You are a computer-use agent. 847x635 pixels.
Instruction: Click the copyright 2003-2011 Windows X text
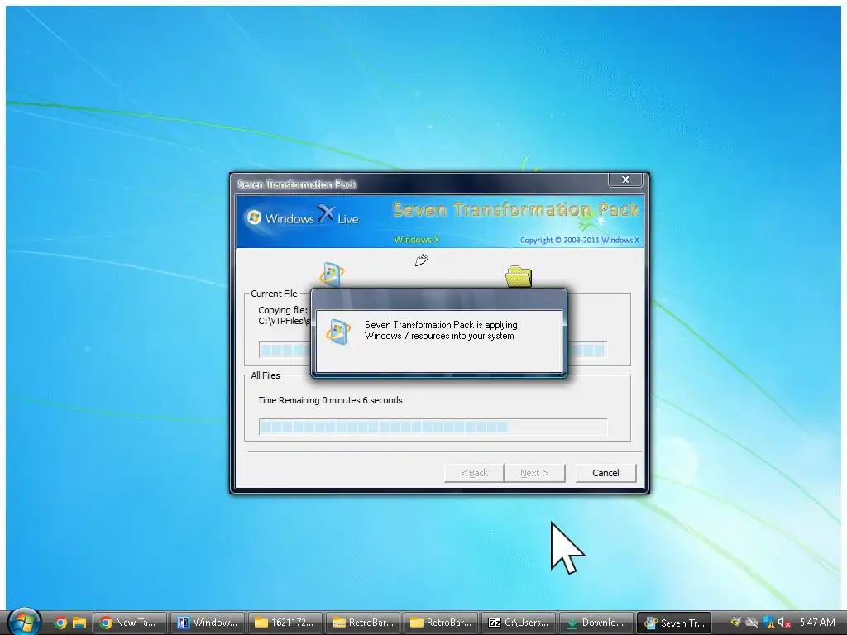coord(580,241)
